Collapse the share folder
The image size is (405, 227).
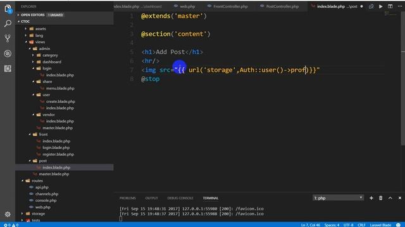point(47,81)
